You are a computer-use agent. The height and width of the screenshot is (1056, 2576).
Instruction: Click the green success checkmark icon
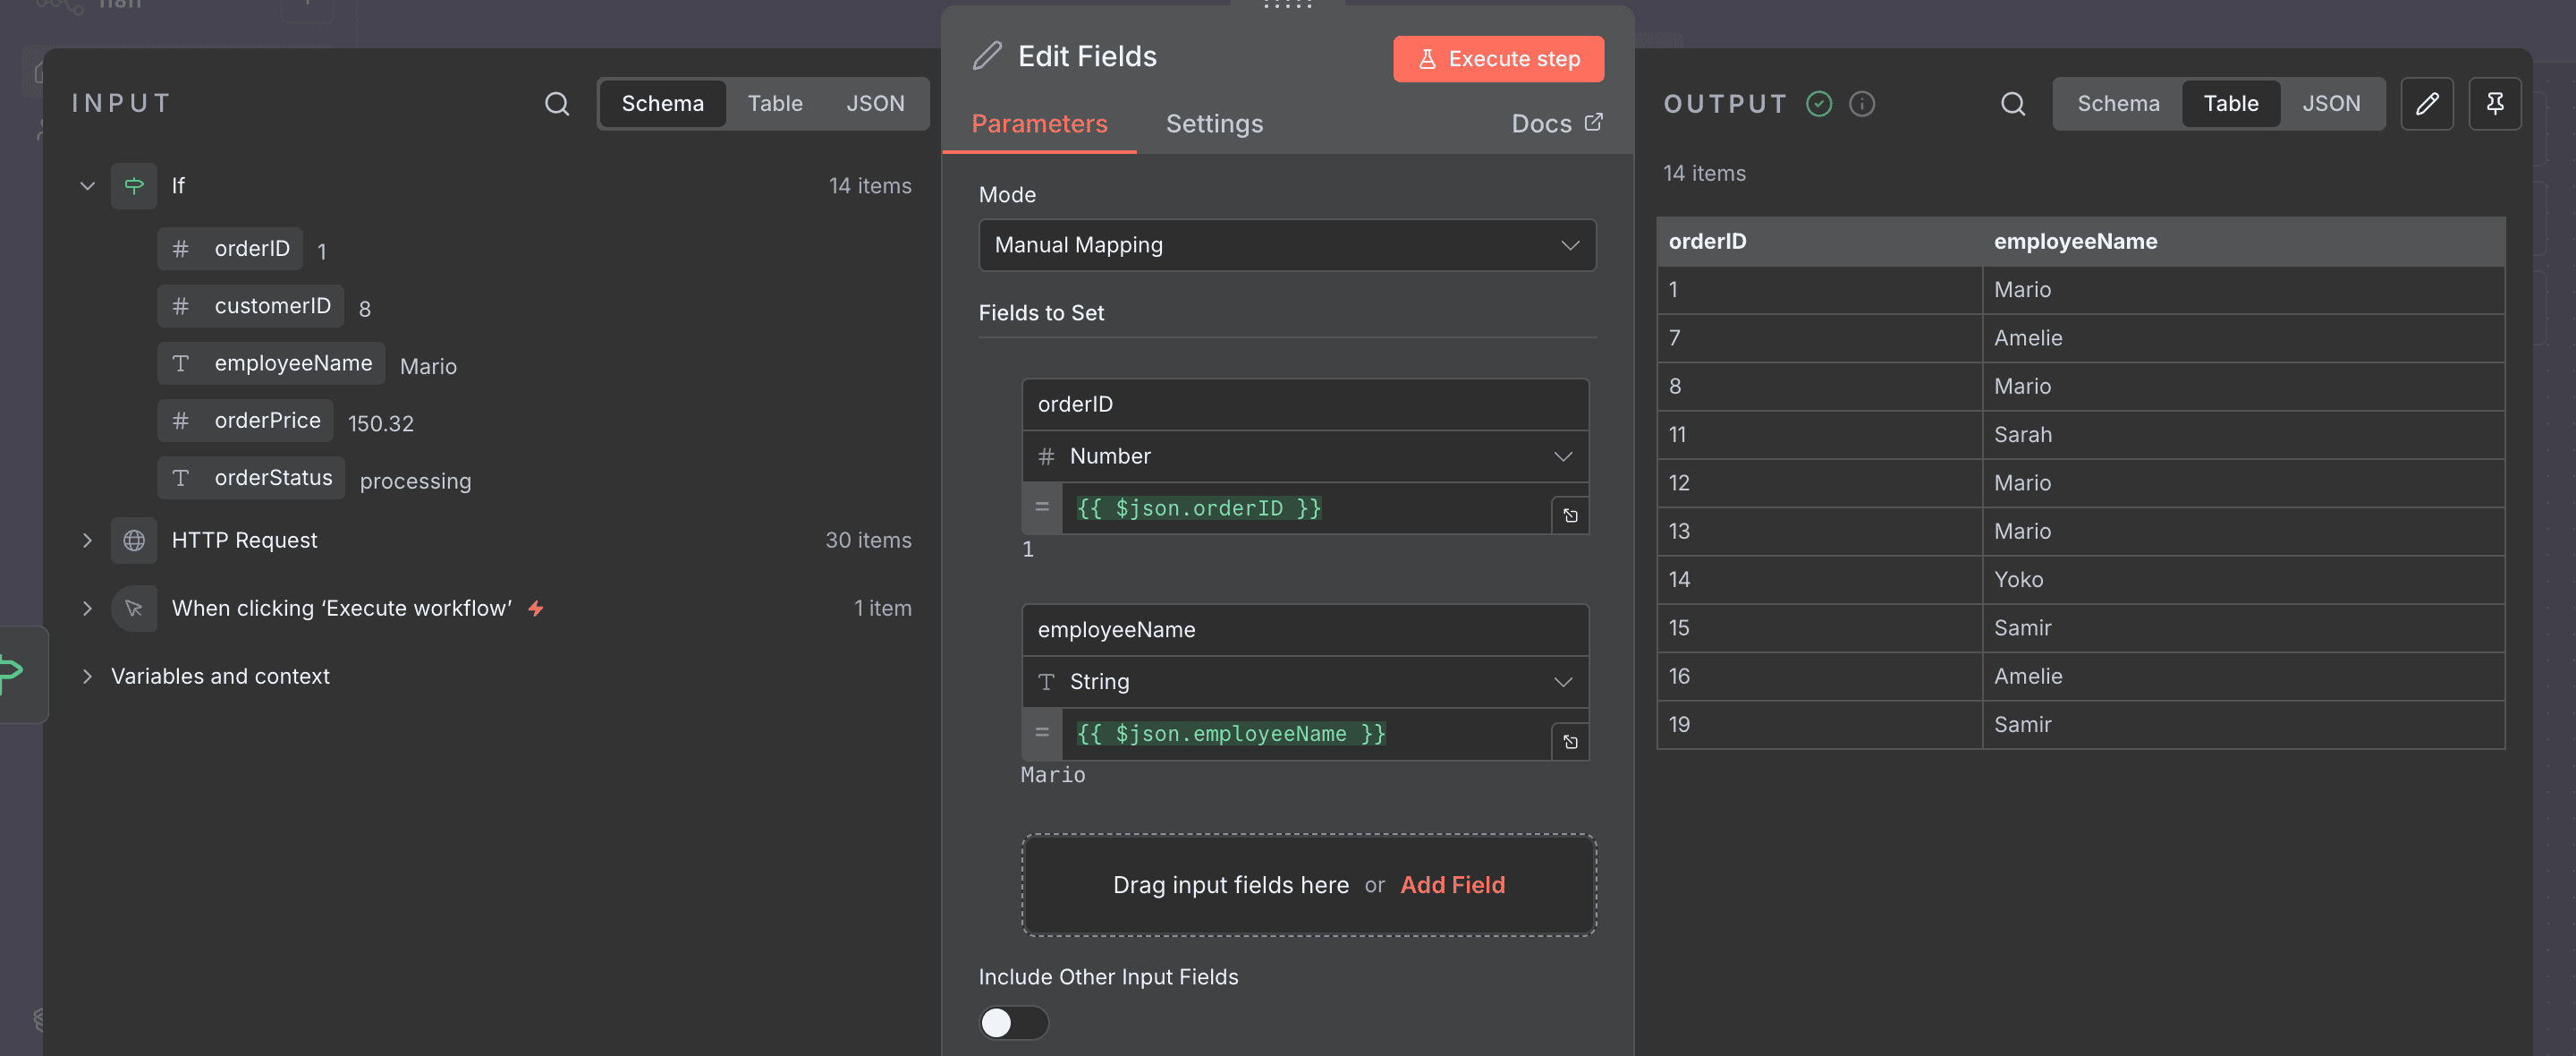coord(1819,103)
